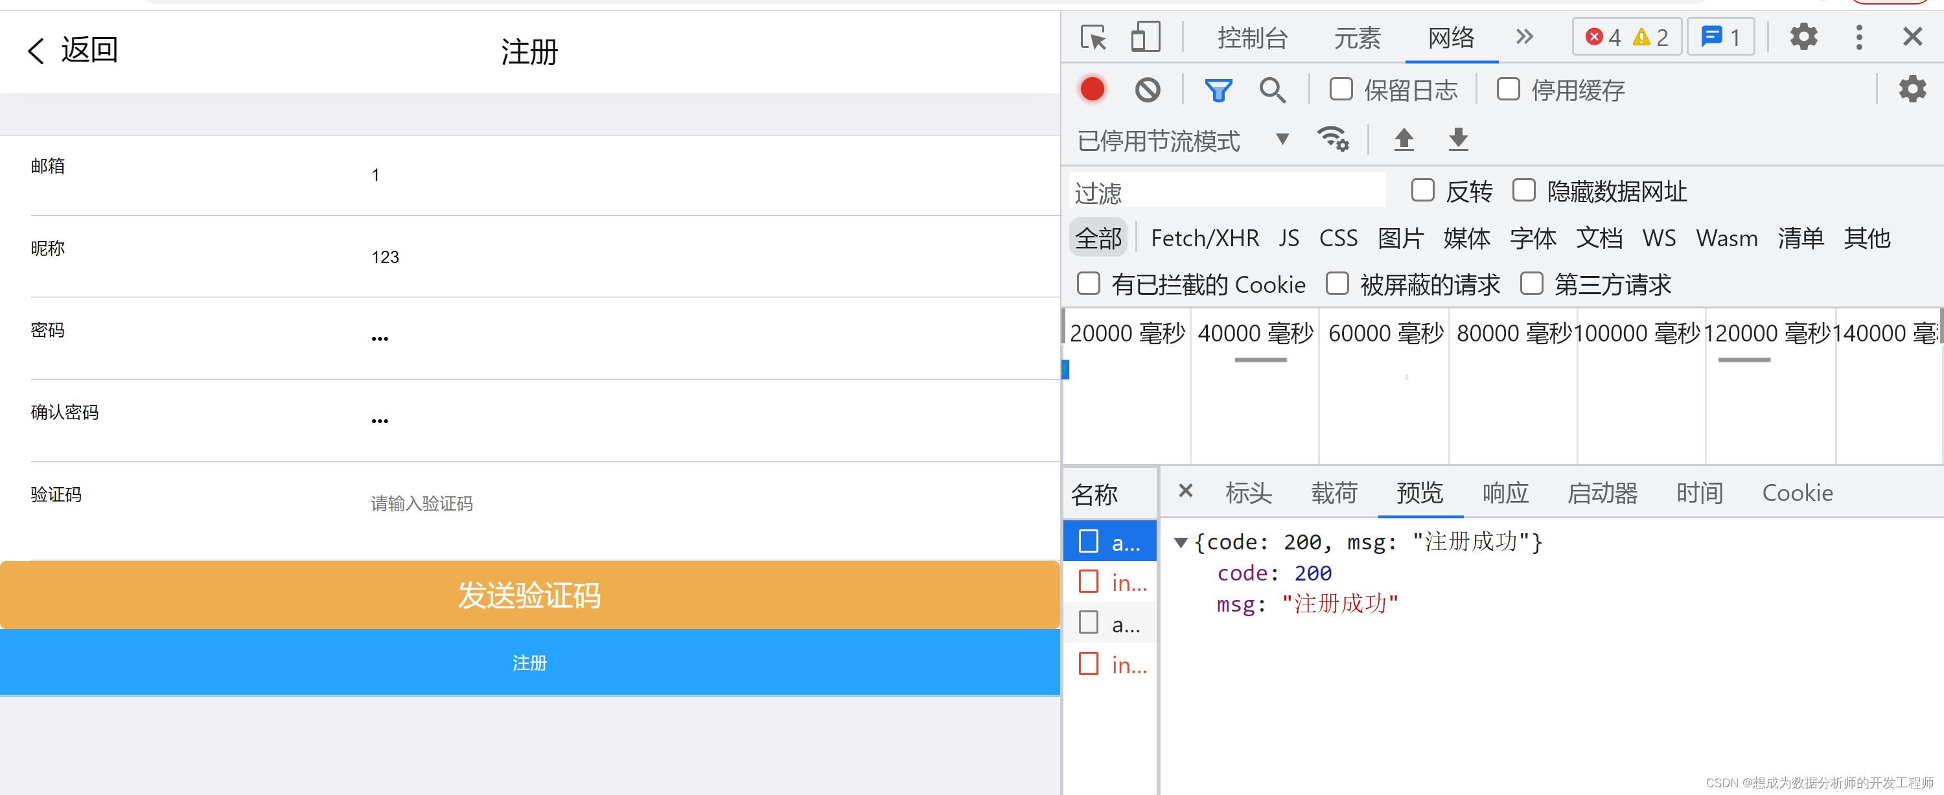This screenshot has width=1944, height=795.
Task: Open the 载荷 detail tab
Action: pyautogui.click(x=1334, y=493)
